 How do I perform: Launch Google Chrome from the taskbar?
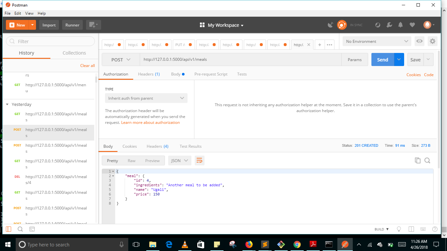[296, 244]
